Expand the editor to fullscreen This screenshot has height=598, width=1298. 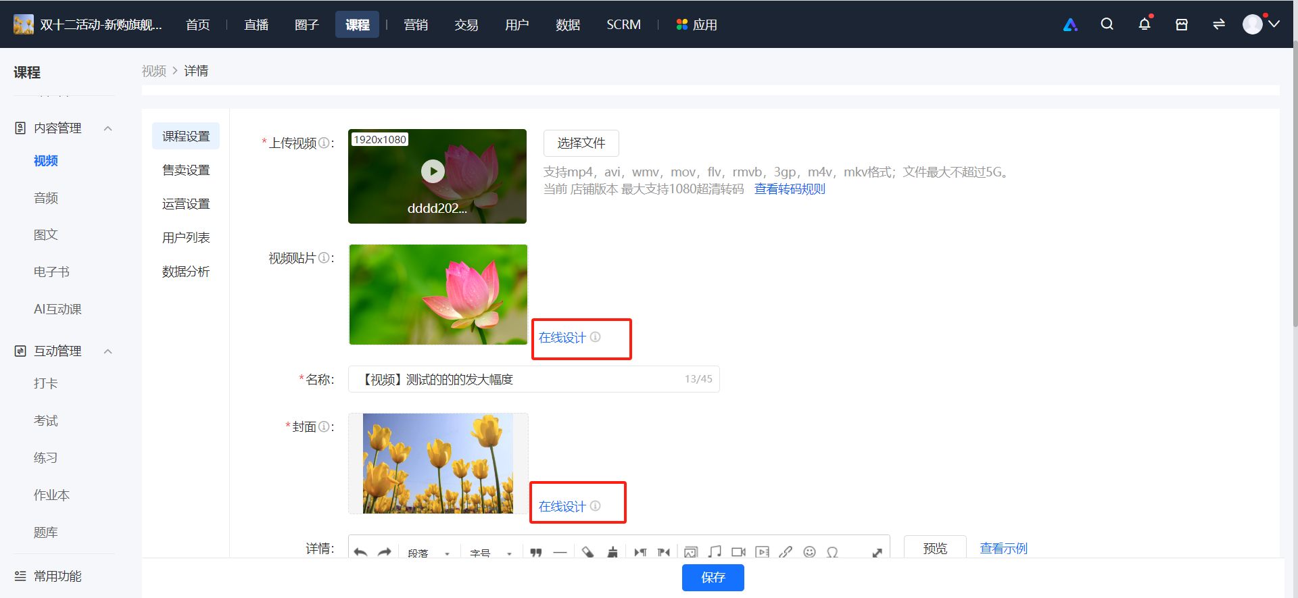(x=877, y=552)
